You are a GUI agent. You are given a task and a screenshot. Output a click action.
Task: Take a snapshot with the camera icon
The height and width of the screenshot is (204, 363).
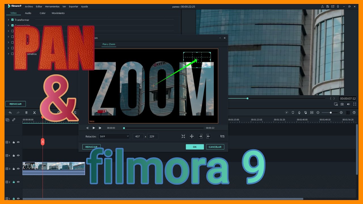click(x=342, y=104)
